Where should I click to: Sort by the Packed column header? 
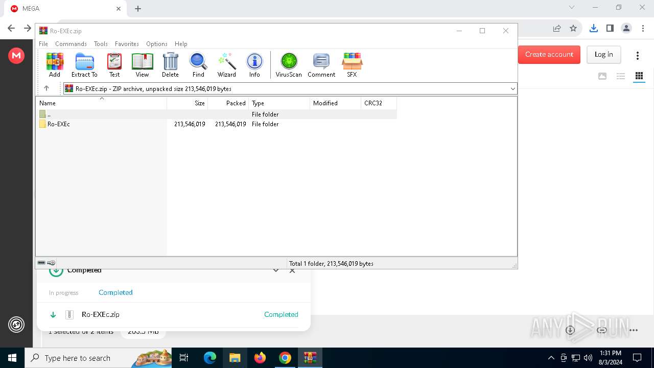click(228, 103)
